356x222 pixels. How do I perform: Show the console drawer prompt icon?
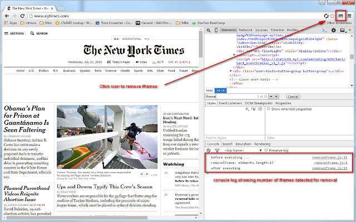click(x=325, y=30)
